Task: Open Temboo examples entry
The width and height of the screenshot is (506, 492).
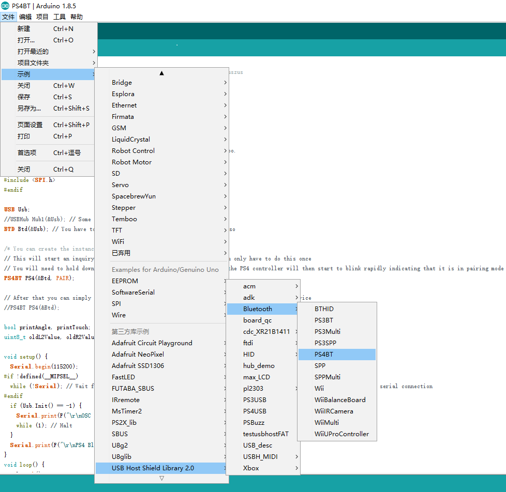Action: (161, 219)
